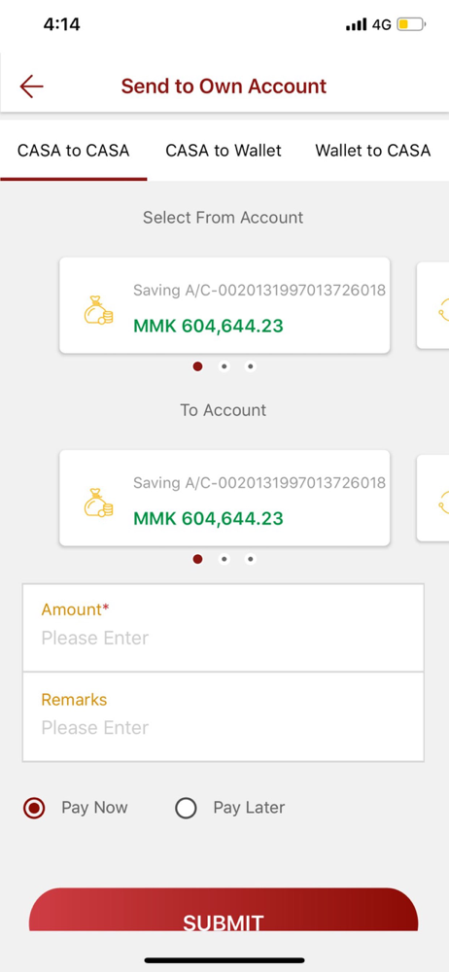Screen dimensions: 449x972
Task: Select the Pay Later radio button
Action: pos(186,809)
